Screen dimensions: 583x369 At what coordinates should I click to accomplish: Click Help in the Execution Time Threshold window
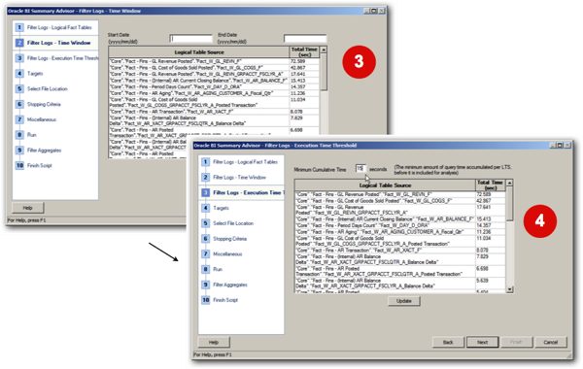[214, 342]
